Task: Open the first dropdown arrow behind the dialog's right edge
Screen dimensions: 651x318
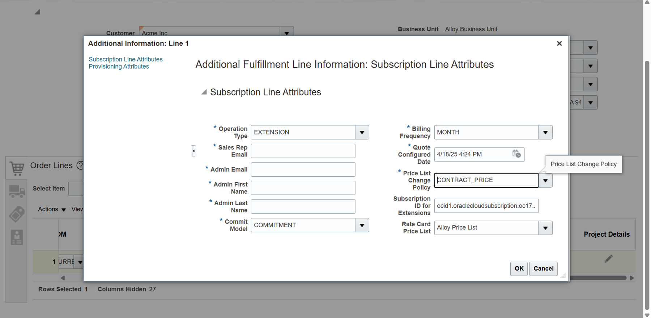Action: (x=590, y=48)
